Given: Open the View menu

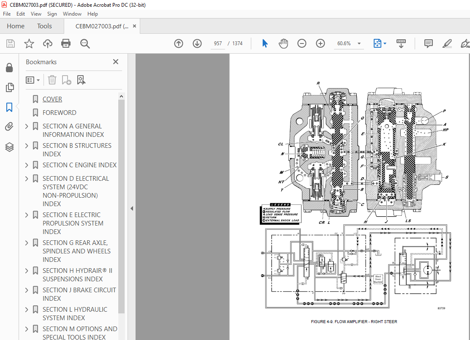Looking at the screenshot, I should tap(36, 14).
